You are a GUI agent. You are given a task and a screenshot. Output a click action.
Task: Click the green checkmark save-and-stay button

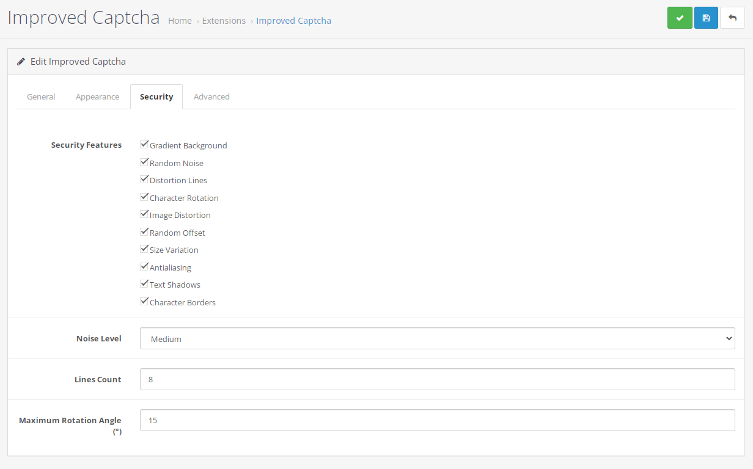tap(680, 18)
